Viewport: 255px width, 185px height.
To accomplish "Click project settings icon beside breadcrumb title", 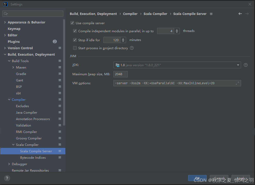I will pyautogui.click(x=211, y=14).
